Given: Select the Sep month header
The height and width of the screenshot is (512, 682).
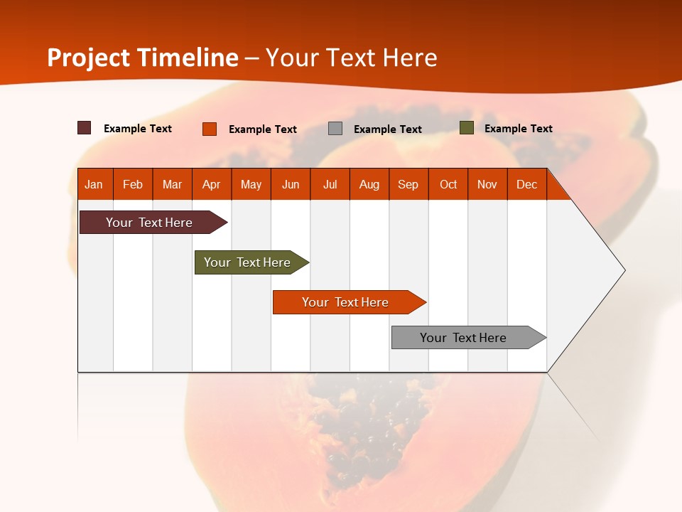Looking at the screenshot, I should (408, 185).
